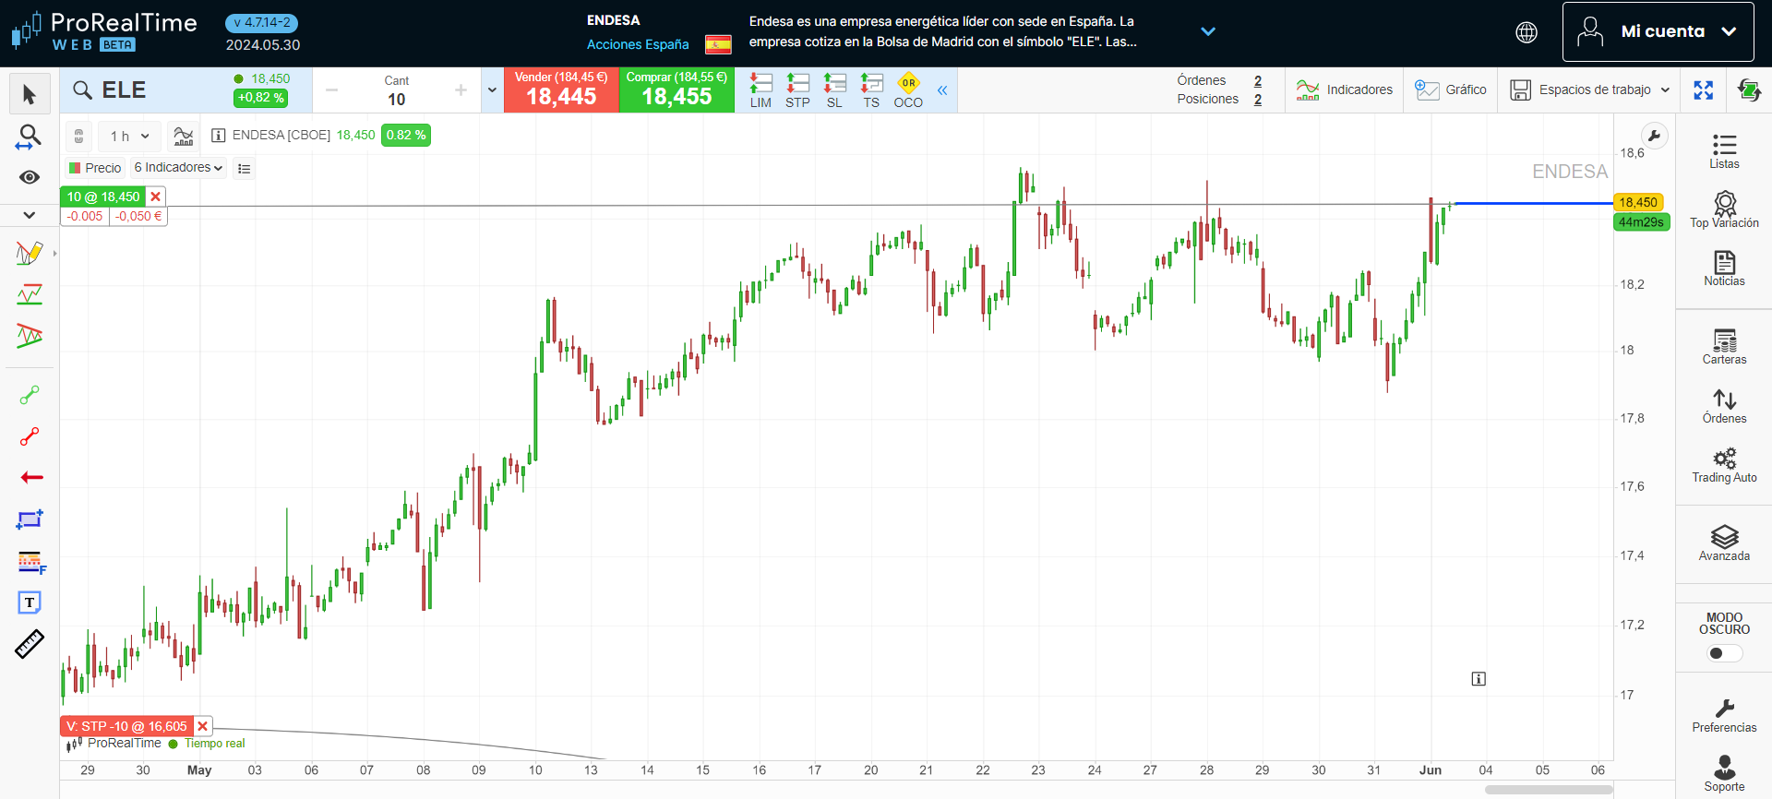Select the red arrow tool
The width and height of the screenshot is (1772, 799).
pyautogui.click(x=31, y=477)
